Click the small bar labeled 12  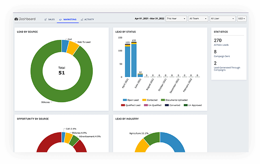[x=140, y=76]
